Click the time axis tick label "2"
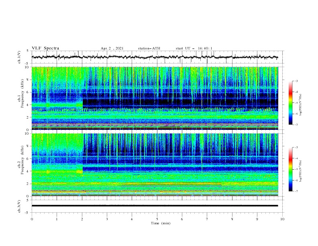Image resolution: width=318 pixels, height=246 pixels. tap(82, 219)
